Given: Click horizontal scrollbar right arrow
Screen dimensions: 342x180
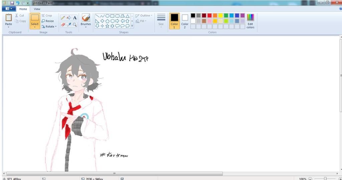Looking at the screenshot, I should 338,173.
